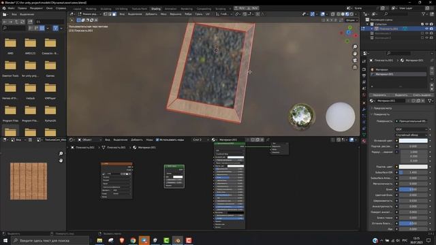The width and height of the screenshot is (436, 245).
Task: Open the Опции dropdown in viewport
Action: (352, 20)
